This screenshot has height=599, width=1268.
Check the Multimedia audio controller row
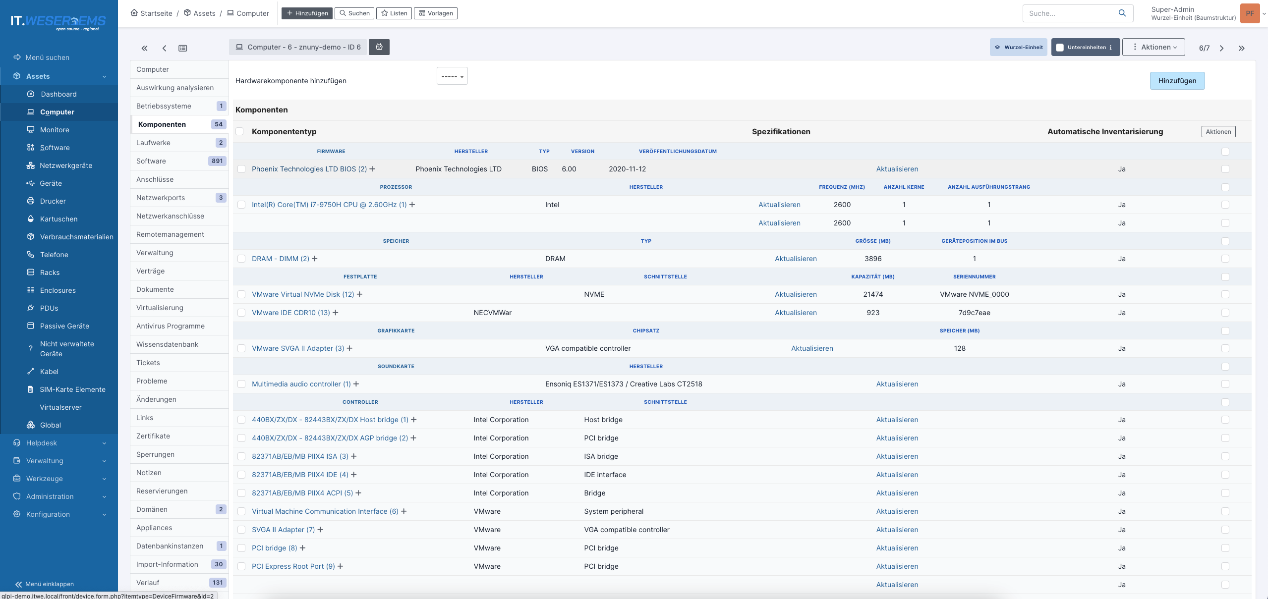(x=241, y=384)
